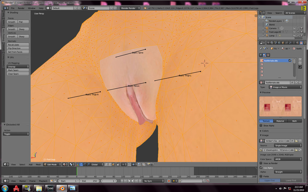Click the Mark Seam button
308x192 pixels.
point(18,70)
